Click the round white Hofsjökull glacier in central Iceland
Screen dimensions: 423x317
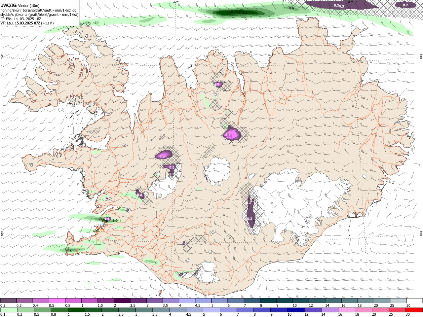(x=217, y=171)
